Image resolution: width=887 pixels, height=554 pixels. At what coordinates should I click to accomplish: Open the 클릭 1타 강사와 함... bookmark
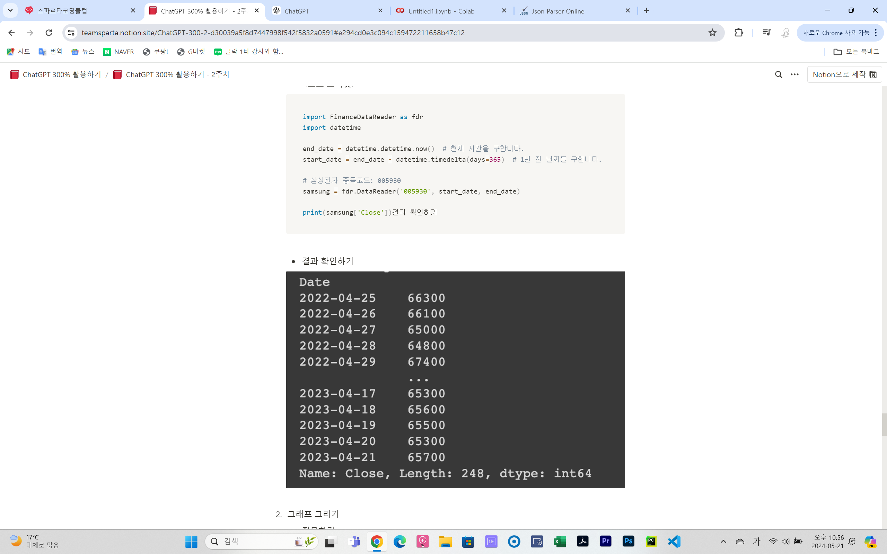pos(248,52)
